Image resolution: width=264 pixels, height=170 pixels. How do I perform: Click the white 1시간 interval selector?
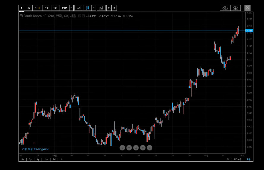(64, 8)
